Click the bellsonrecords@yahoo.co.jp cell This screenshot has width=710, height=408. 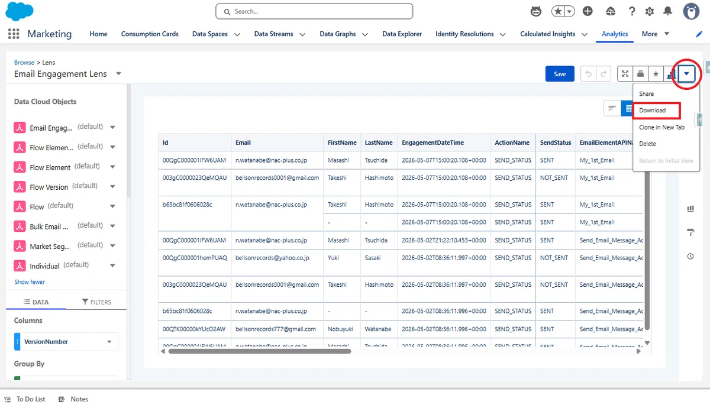point(277,262)
